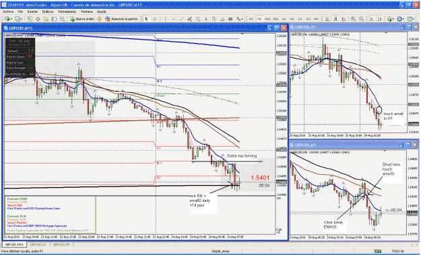Toggle Asesores expertos on or off
Screen dimensions: 421x255
tap(121, 19)
